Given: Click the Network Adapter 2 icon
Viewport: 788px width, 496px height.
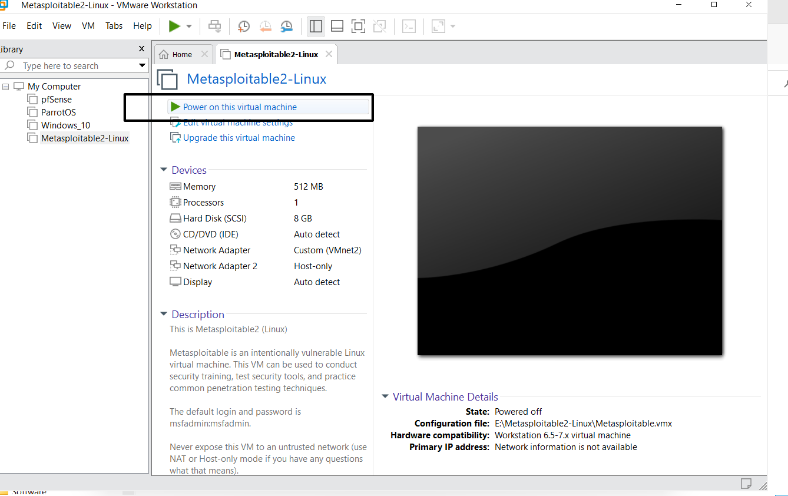Looking at the screenshot, I should (175, 266).
